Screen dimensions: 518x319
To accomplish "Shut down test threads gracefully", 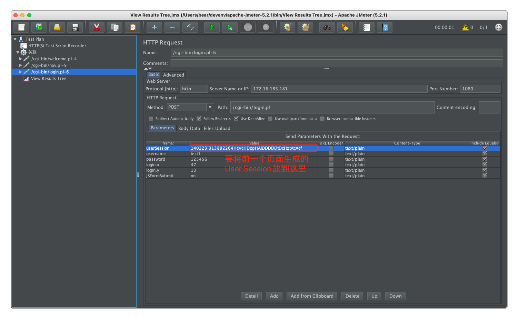I will 266,27.
